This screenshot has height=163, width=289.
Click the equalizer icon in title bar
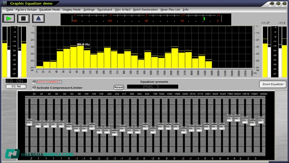click(5, 3)
